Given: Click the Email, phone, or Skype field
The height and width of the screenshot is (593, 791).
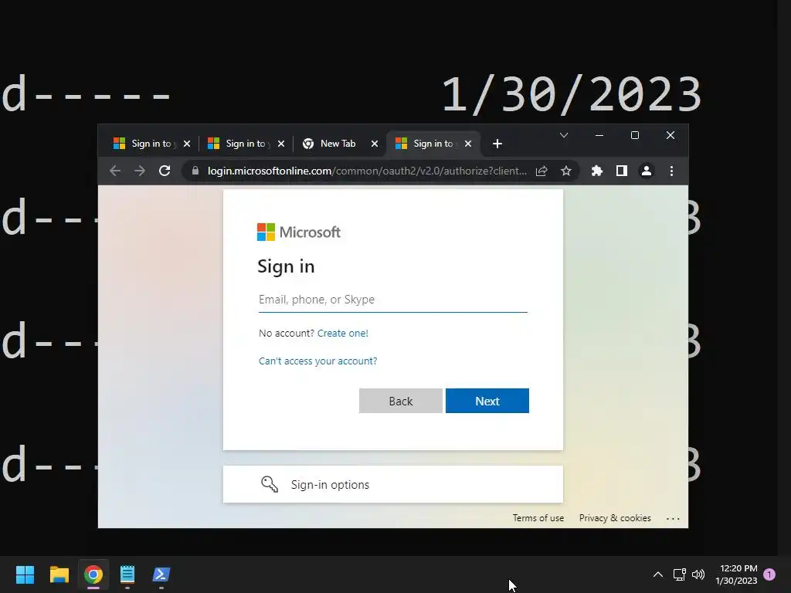Looking at the screenshot, I should 393,300.
